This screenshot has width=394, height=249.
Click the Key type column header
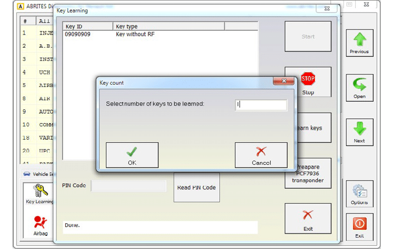169,26
